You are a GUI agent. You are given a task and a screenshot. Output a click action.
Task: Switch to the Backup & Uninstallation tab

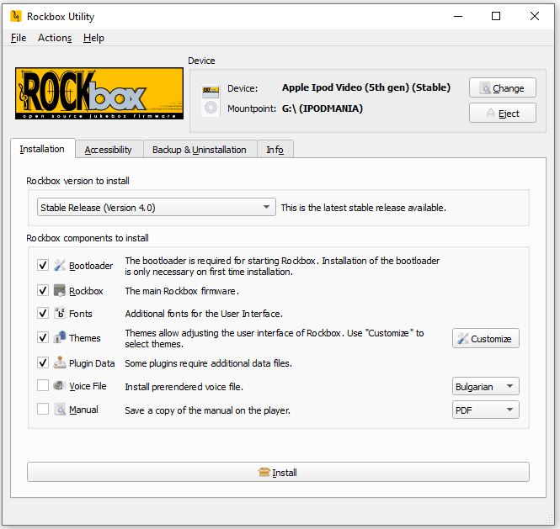tap(199, 150)
